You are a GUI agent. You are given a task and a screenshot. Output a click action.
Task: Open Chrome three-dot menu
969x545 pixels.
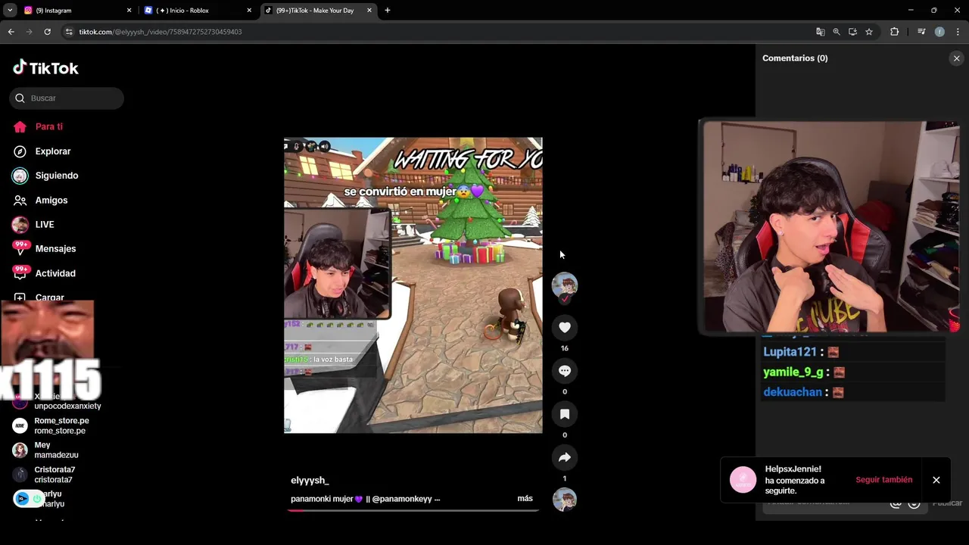[958, 32]
